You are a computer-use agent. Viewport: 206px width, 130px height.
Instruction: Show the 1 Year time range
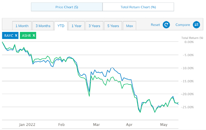(77, 26)
